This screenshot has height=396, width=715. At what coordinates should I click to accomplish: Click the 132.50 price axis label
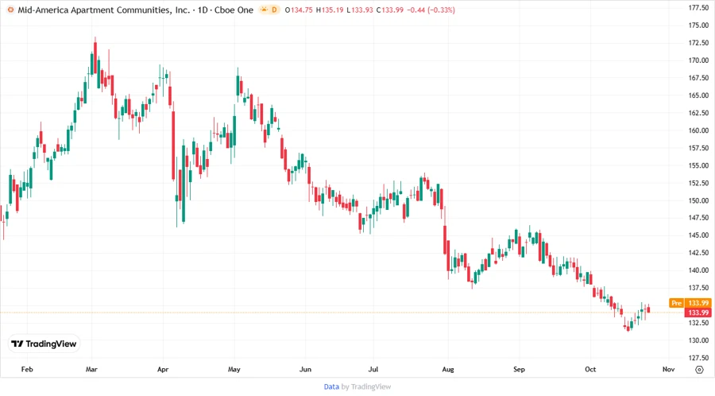click(698, 323)
